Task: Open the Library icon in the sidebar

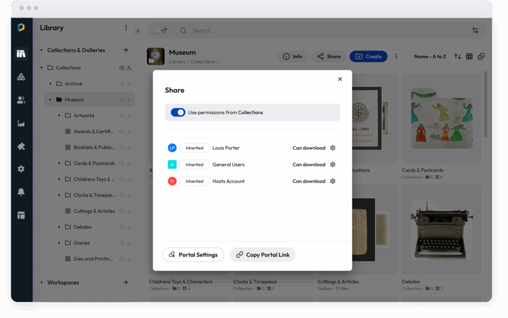Action: [21, 54]
